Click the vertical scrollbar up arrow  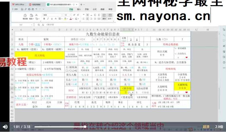click(x=219, y=34)
